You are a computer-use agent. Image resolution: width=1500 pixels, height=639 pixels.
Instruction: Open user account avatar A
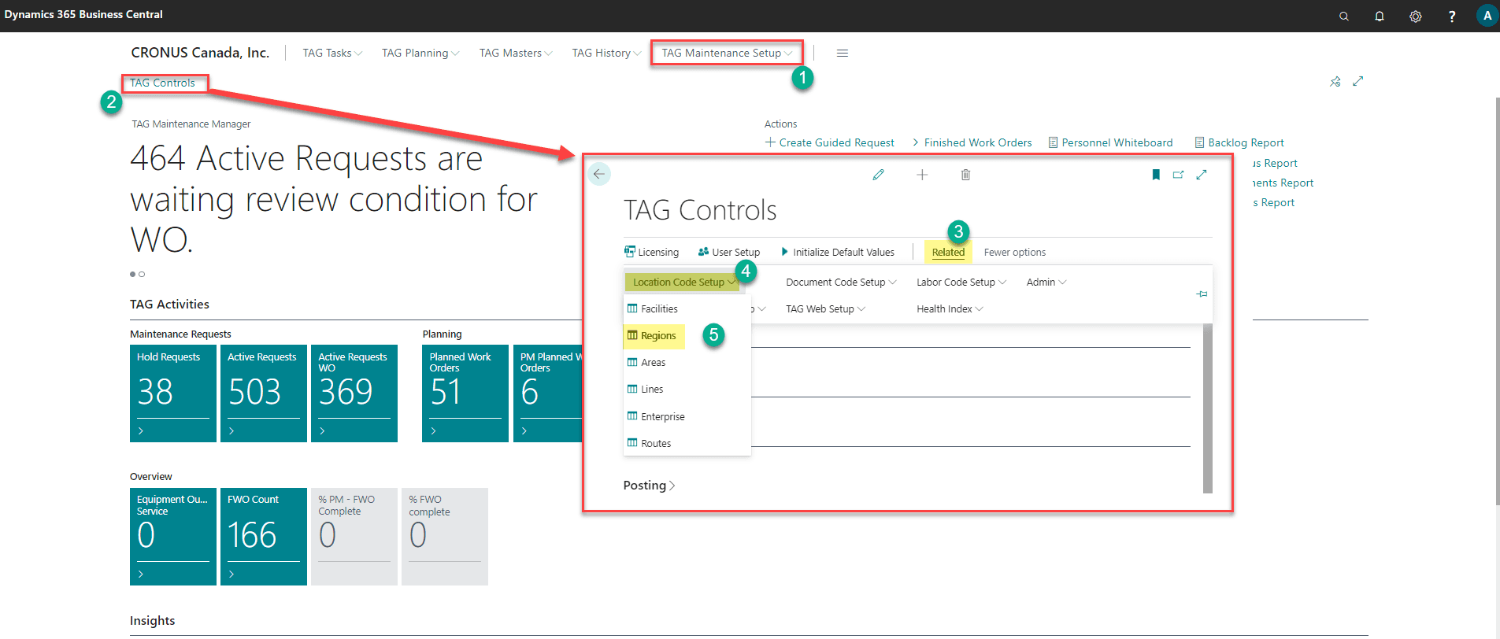tap(1487, 16)
